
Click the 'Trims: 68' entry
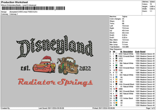117,24
